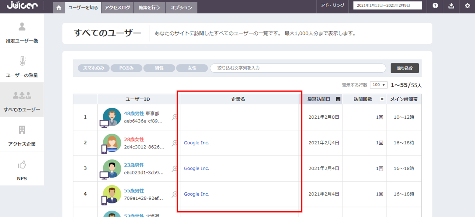Open 28歳女性 user link
The height and width of the screenshot is (217, 475).
134,139
